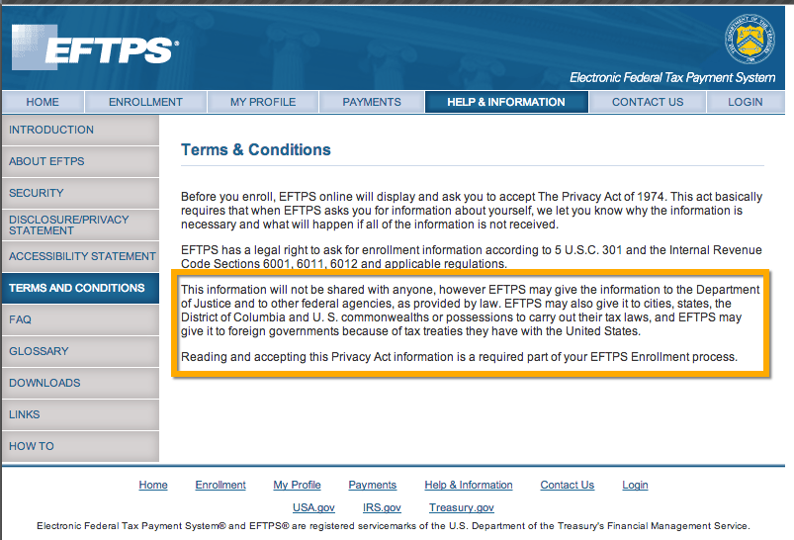Select ABOUT EFTPS in the sidebar

(80, 161)
